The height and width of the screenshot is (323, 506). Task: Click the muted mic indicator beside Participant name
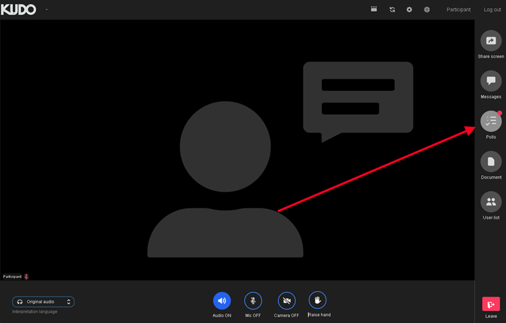pyautogui.click(x=26, y=277)
